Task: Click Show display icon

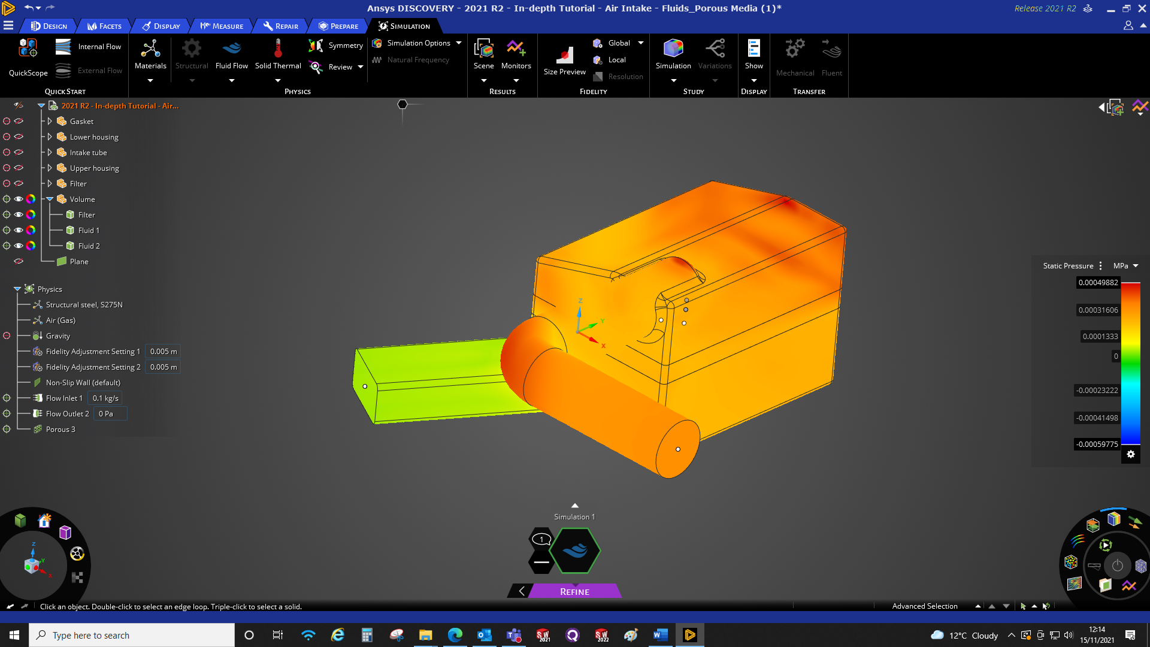Action: tap(754, 49)
